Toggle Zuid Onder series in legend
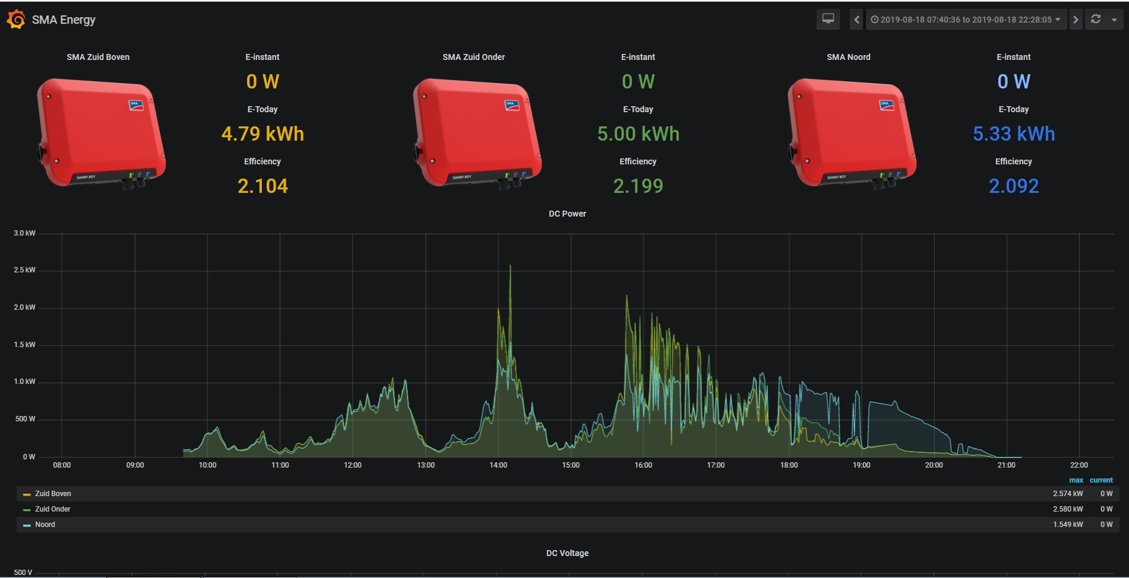 (53, 509)
